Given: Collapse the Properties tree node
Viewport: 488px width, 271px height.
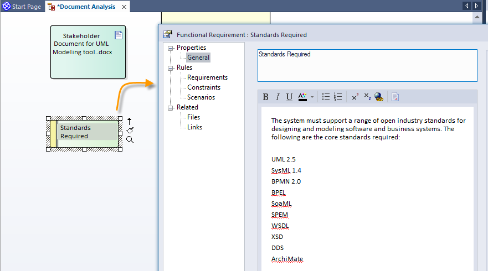Looking at the screenshot, I should pos(171,48).
